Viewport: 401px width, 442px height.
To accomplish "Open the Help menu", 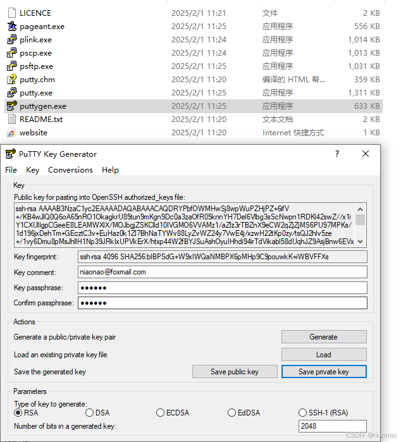I will tap(110, 170).
